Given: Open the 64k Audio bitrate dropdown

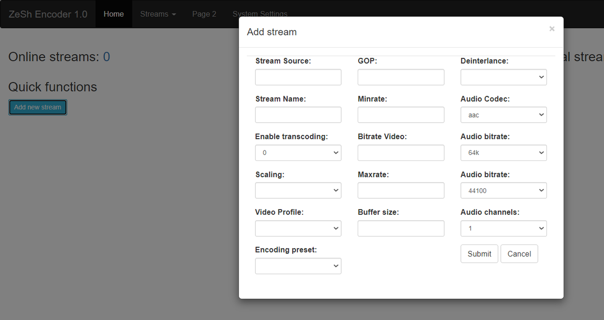Looking at the screenshot, I should pyautogui.click(x=503, y=153).
